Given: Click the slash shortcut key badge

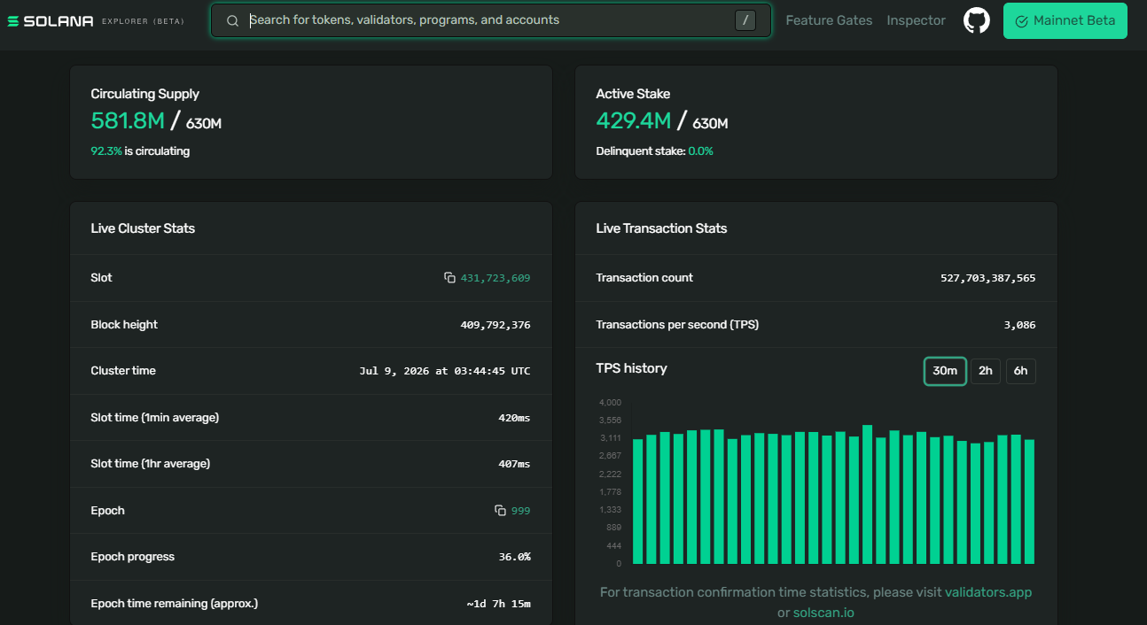Looking at the screenshot, I should click(745, 20).
